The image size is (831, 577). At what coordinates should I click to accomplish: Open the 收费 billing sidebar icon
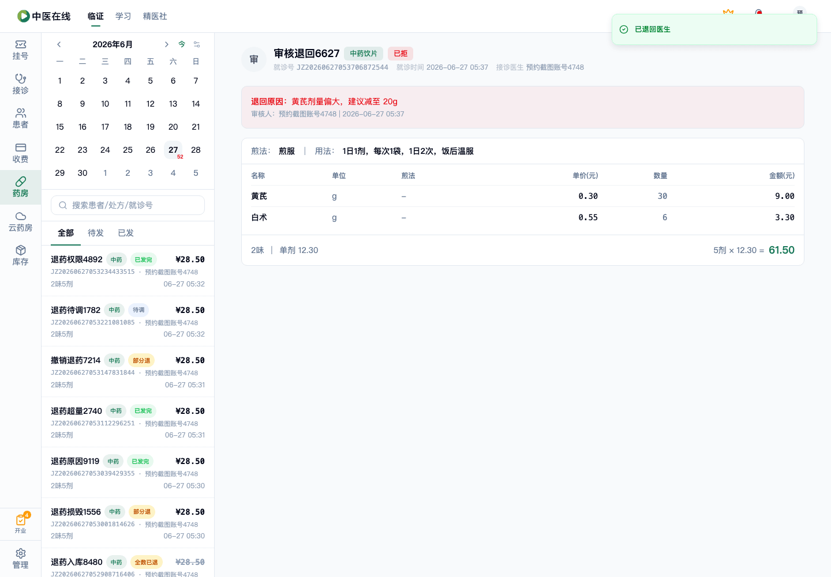20,153
